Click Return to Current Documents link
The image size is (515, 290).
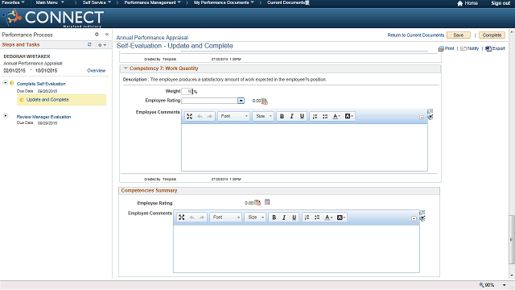[416, 35]
